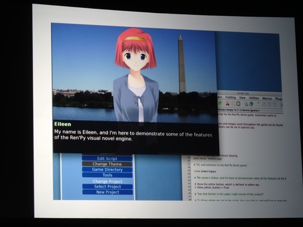This screenshot has height=227, width=303.
Task: Click the green Find Next icon
Action: (x=251, y=104)
